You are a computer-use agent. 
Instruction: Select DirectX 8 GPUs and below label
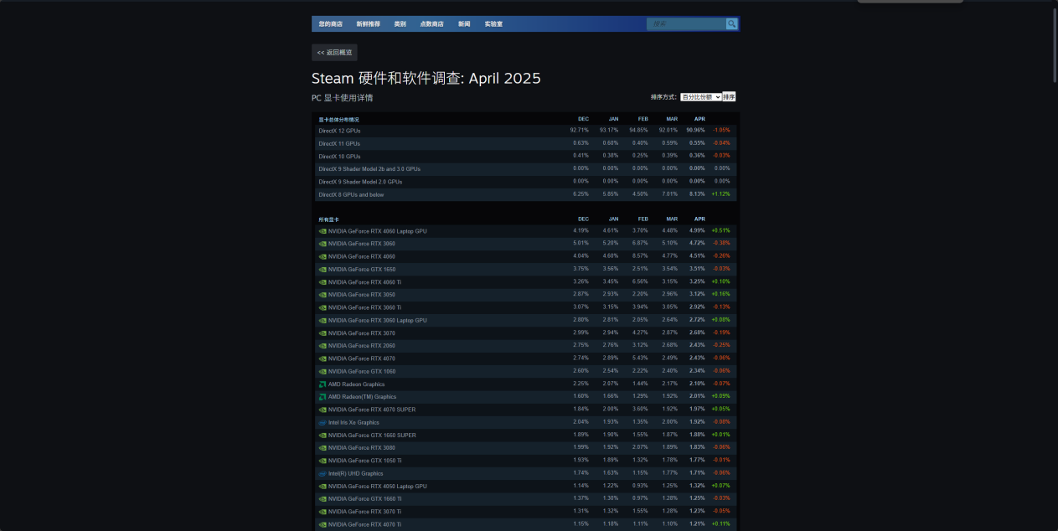click(351, 195)
